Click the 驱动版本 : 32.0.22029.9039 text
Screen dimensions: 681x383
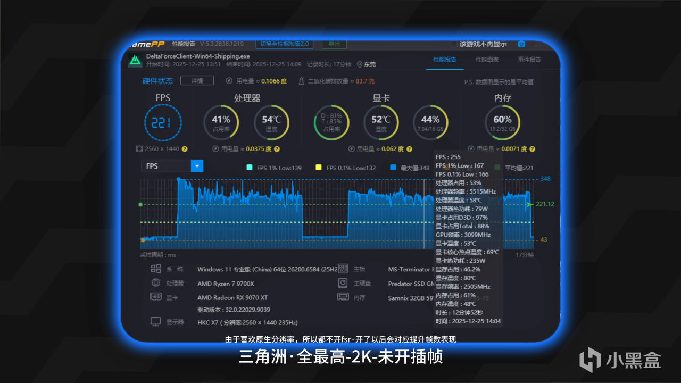point(234,310)
